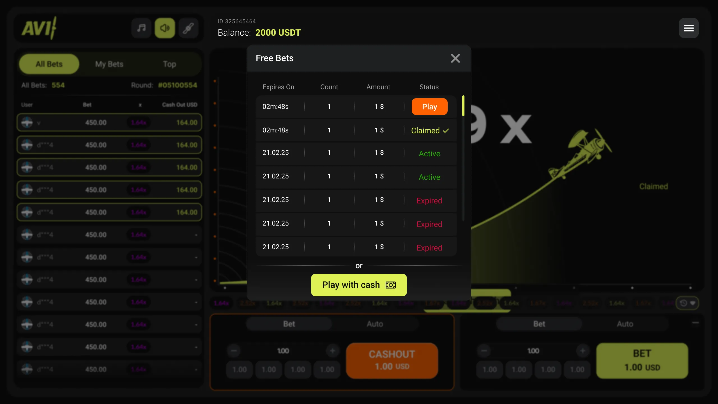The image size is (718, 404).
Task: Click the Count column header
Action: point(329,87)
